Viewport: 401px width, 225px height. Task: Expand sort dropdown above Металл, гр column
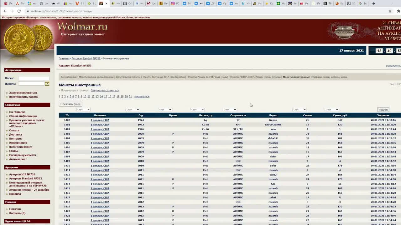[x=197, y=109]
